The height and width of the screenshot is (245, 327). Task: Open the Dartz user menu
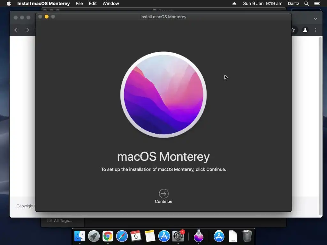pyautogui.click(x=293, y=4)
